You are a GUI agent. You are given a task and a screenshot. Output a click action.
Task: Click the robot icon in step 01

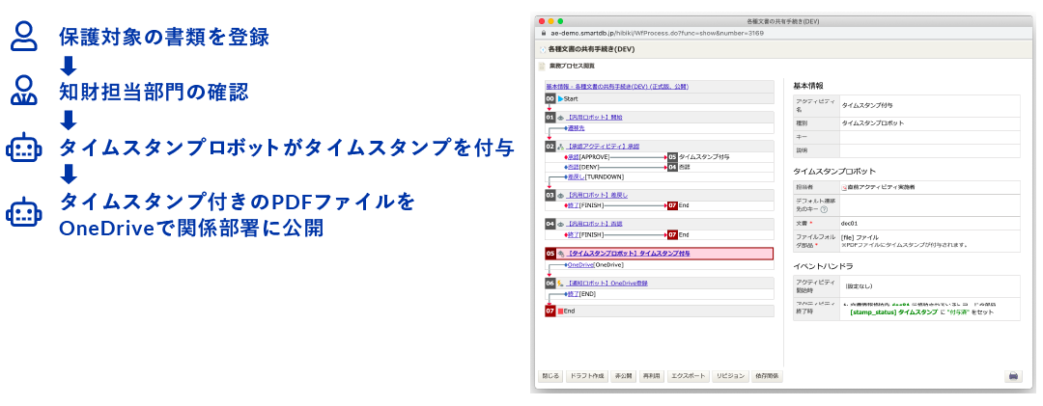(x=560, y=117)
